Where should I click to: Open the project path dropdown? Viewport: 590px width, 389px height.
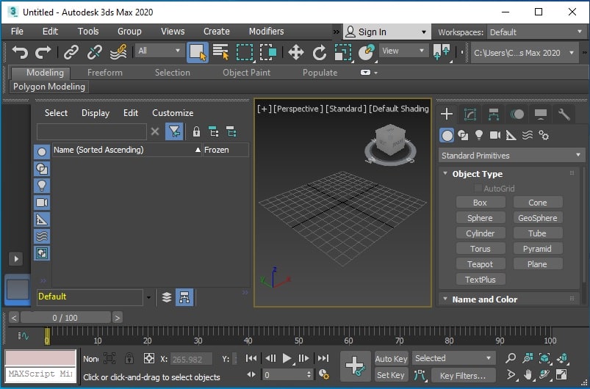pyautogui.click(x=525, y=53)
